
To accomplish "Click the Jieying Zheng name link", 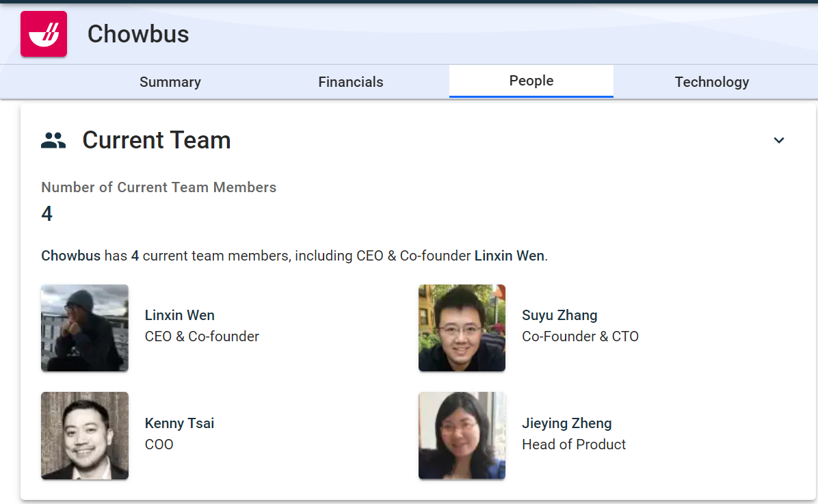I will (x=566, y=423).
